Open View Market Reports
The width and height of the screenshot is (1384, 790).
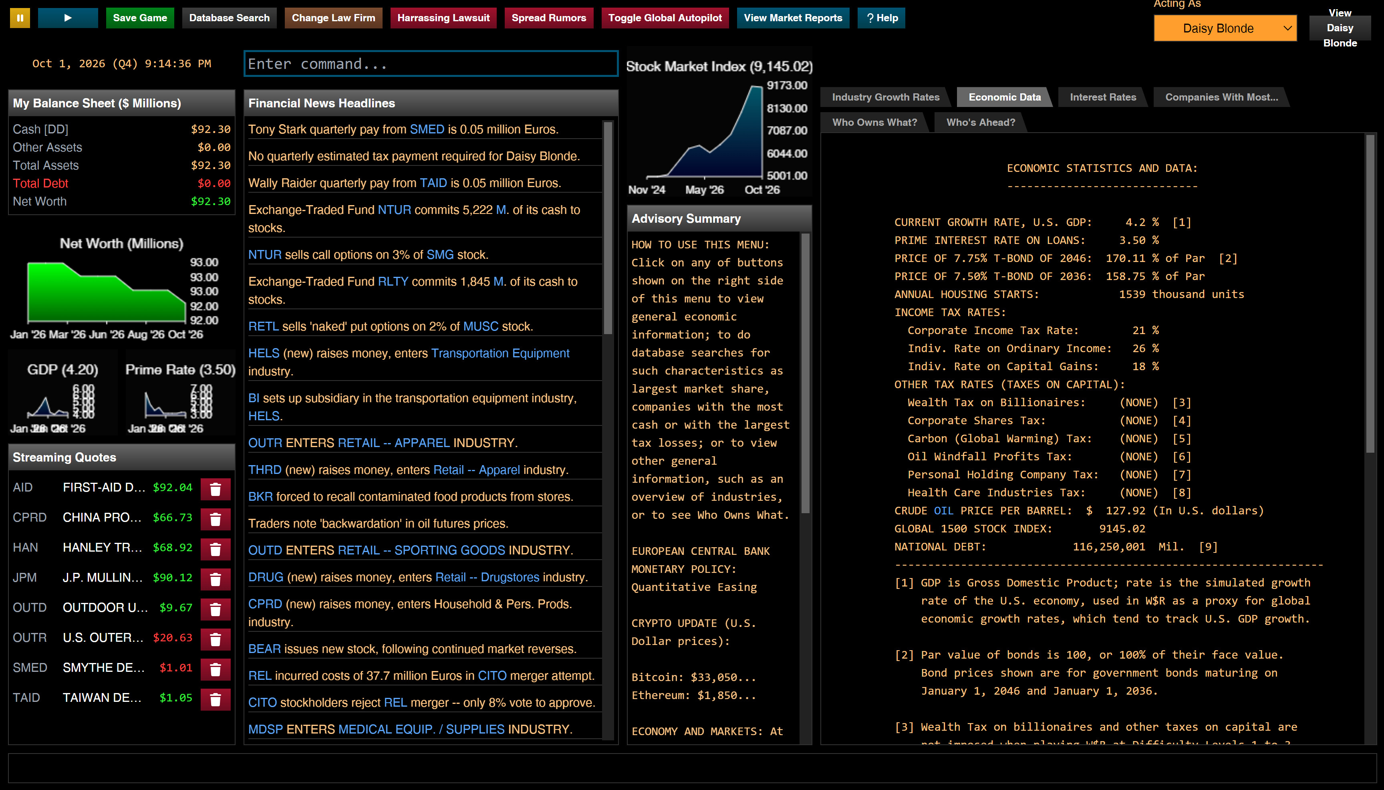792,18
